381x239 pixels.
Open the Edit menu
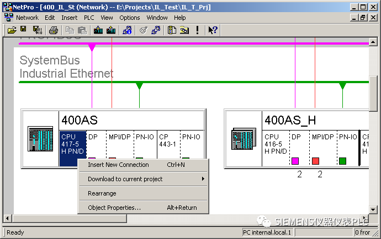click(x=50, y=18)
